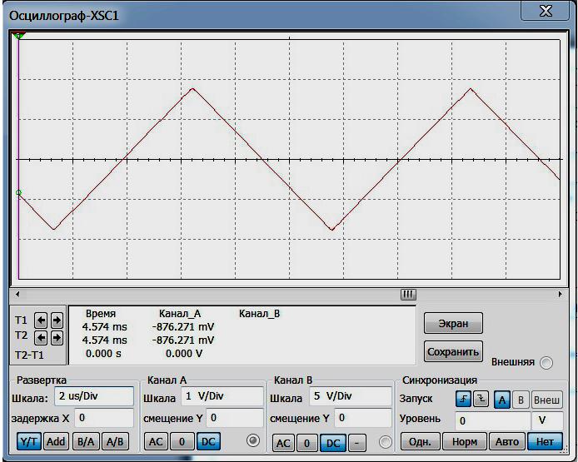Close the Осциллограф-XSC1 window
Screen dimensions: 578x462
click(546, 11)
